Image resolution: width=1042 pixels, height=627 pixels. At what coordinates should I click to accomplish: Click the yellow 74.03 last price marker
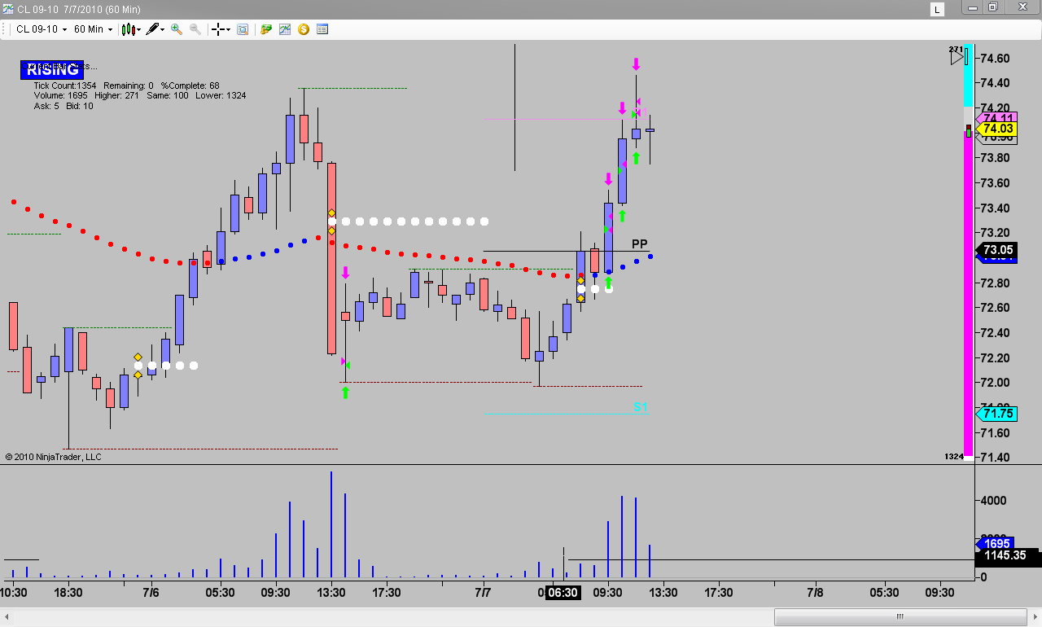tap(997, 129)
